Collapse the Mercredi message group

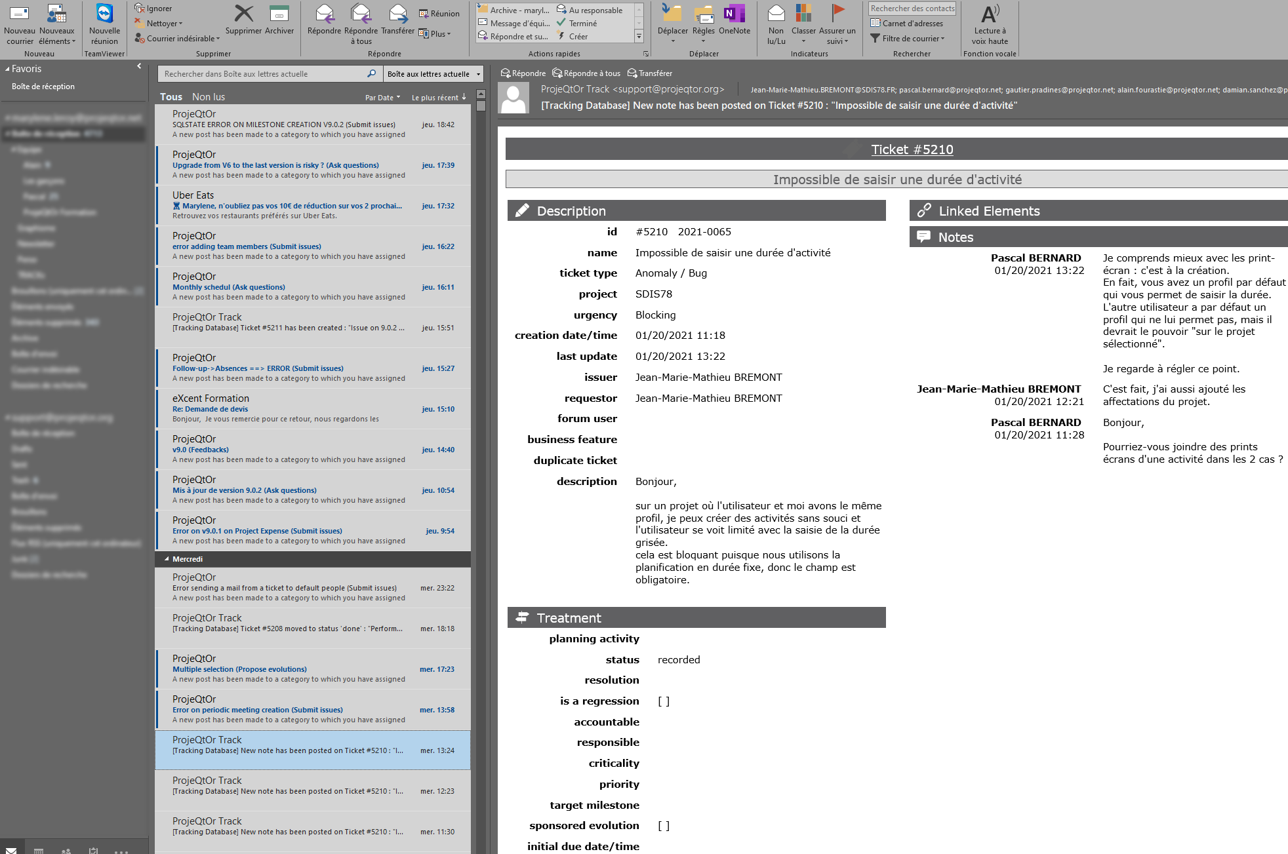pyautogui.click(x=165, y=559)
